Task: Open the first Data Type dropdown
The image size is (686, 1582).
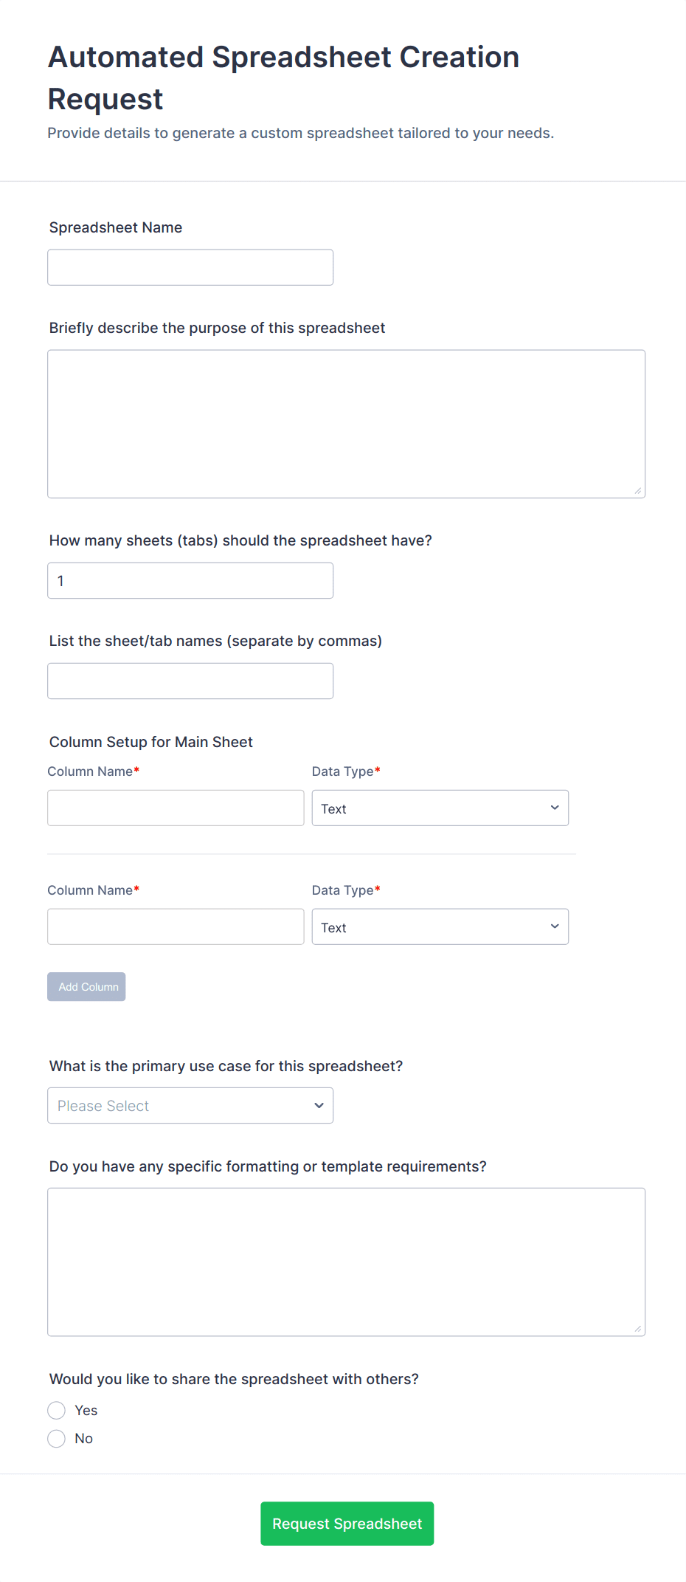Action: 440,808
